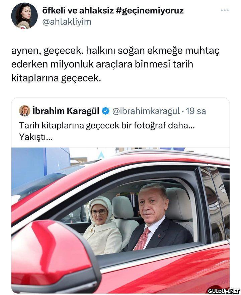Open the quoted tweet's red car photo
This screenshot has height=295, width=241.
point(120,220)
